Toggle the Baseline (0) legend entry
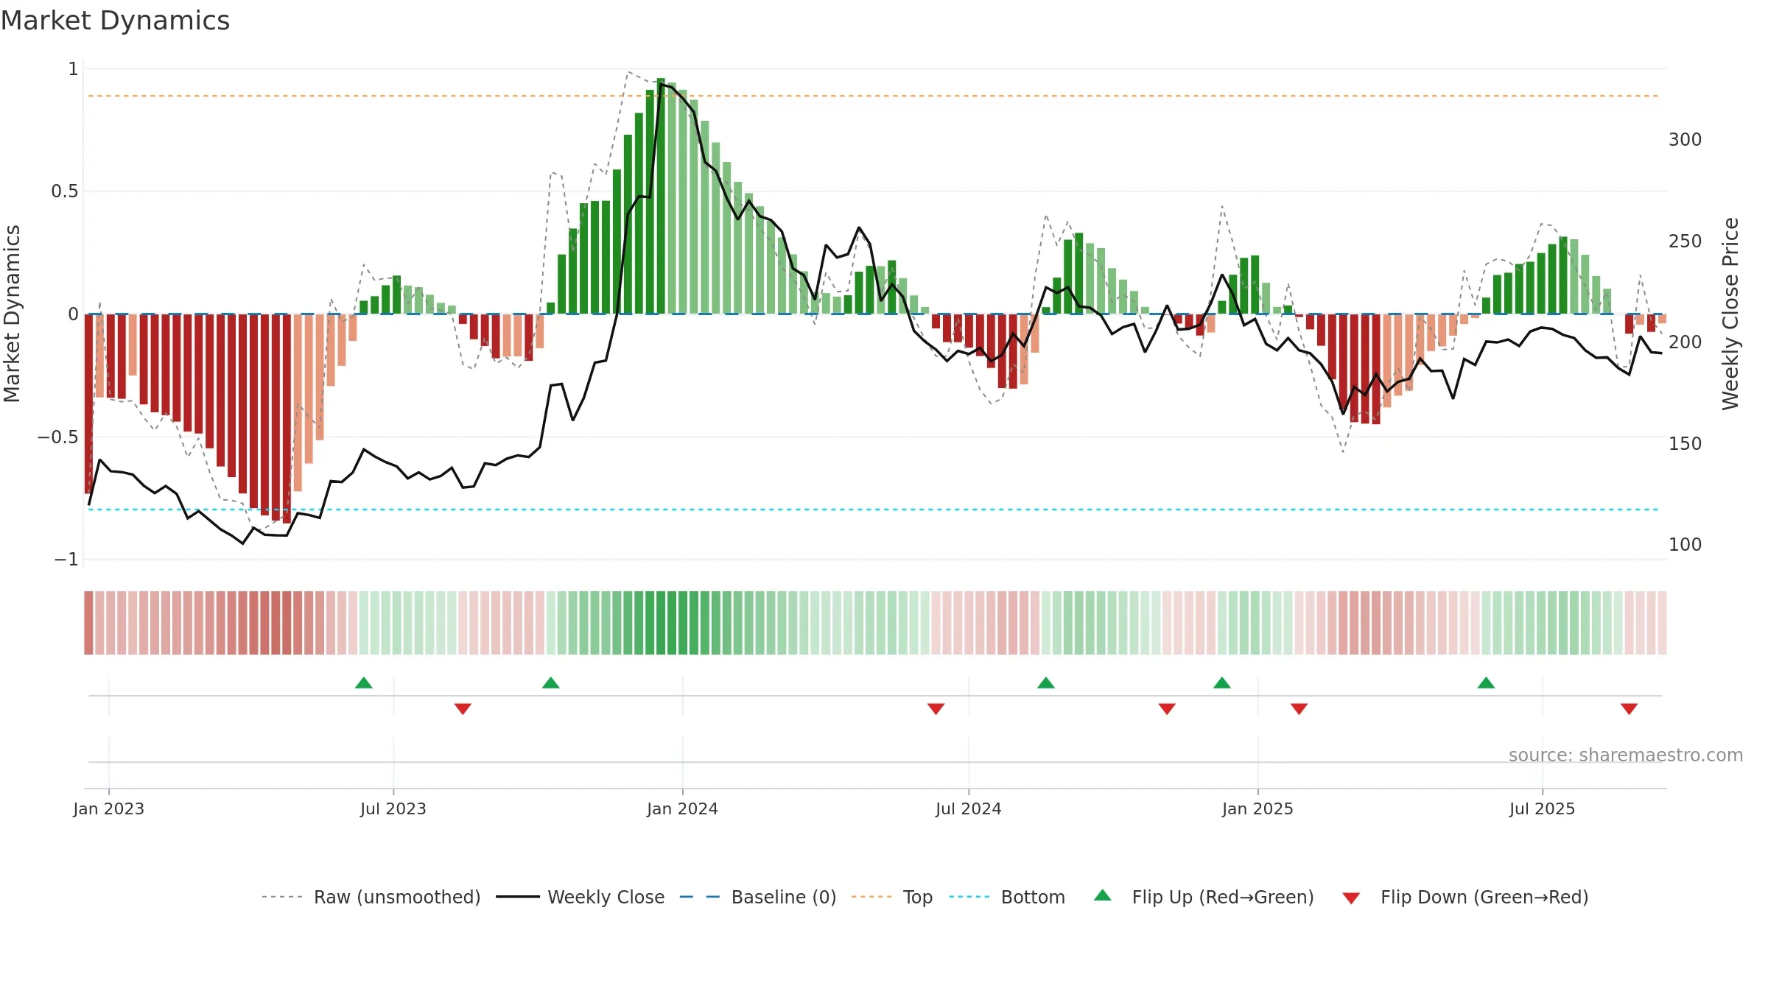This screenshot has width=1768, height=994. click(758, 897)
